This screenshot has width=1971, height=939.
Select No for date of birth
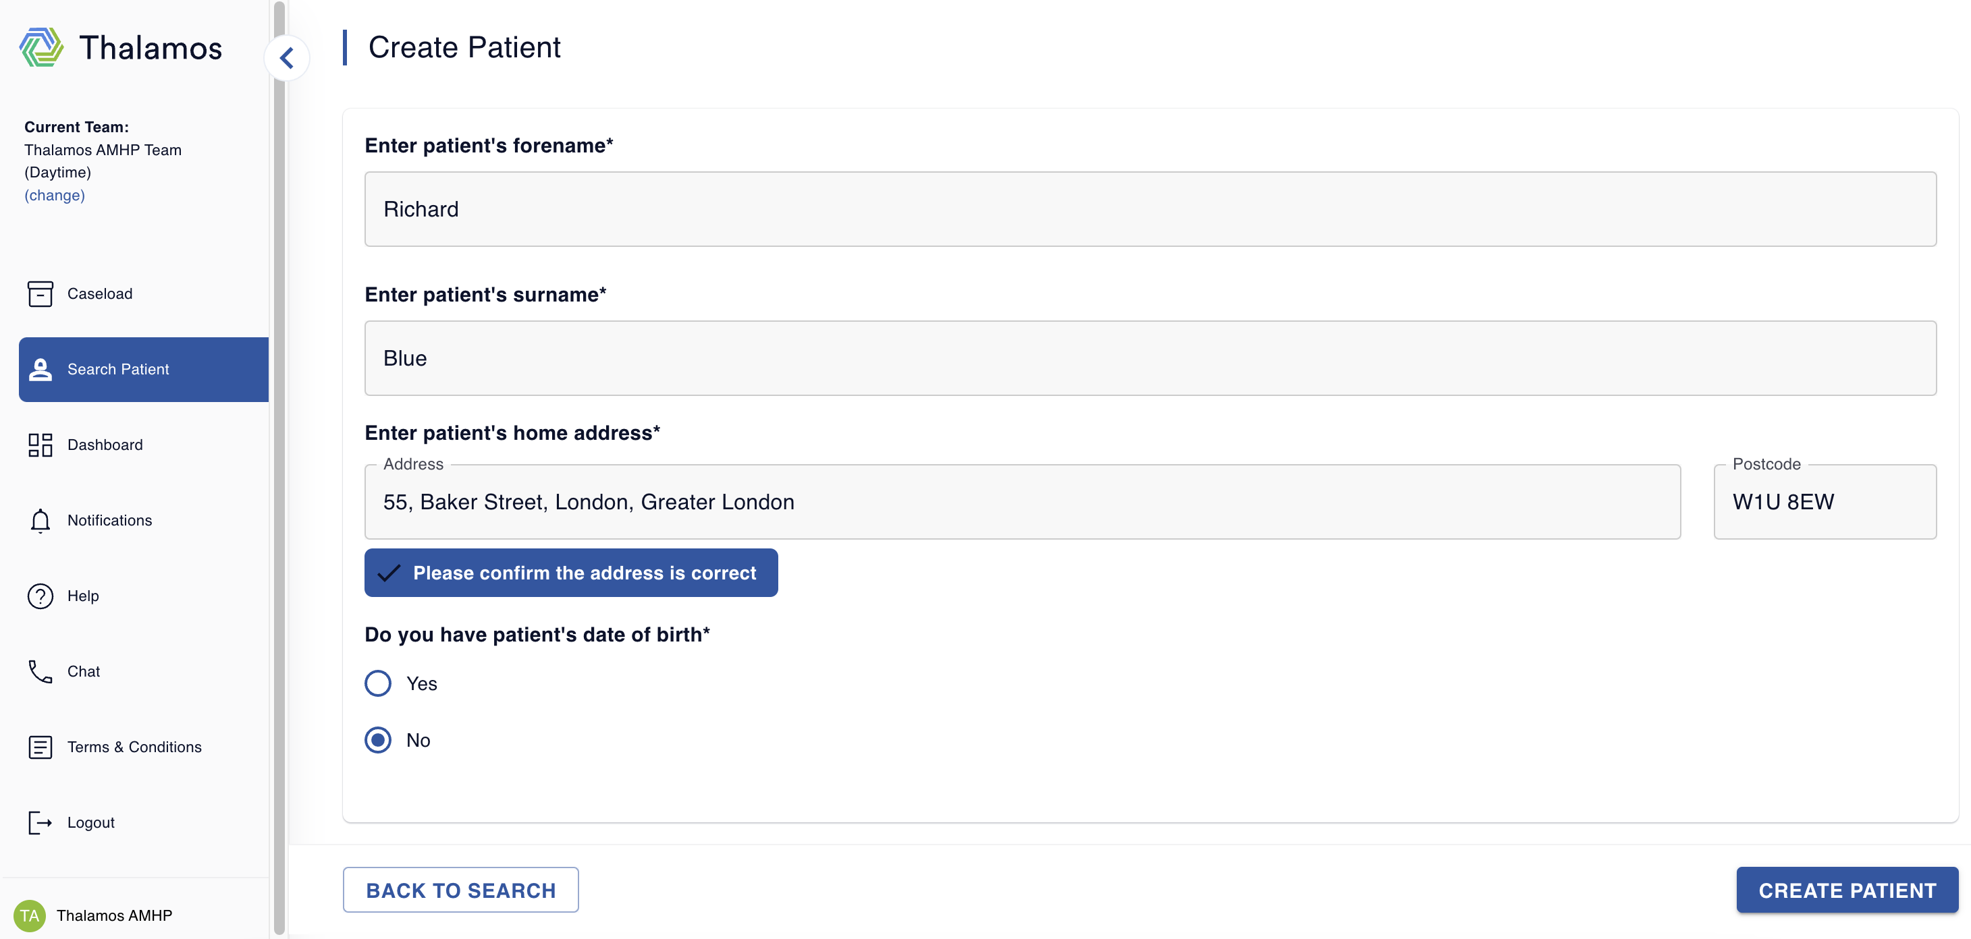pos(378,740)
